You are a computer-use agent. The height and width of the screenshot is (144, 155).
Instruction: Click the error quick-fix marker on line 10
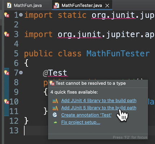pyautogui.click(x=6, y=102)
